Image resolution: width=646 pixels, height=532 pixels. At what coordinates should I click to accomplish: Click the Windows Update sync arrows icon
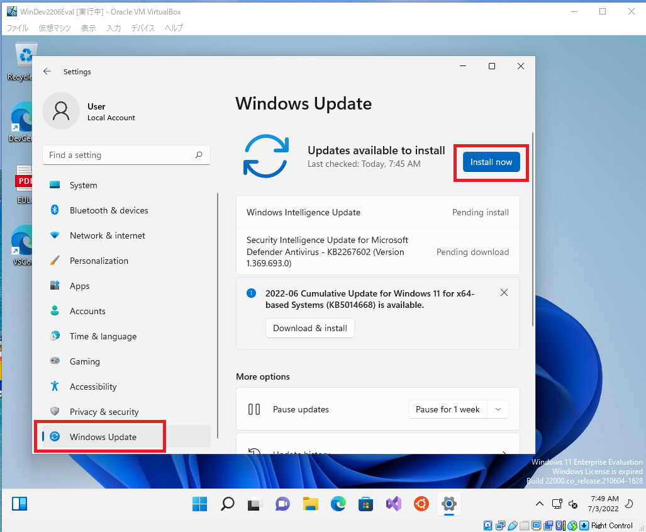pos(265,156)
